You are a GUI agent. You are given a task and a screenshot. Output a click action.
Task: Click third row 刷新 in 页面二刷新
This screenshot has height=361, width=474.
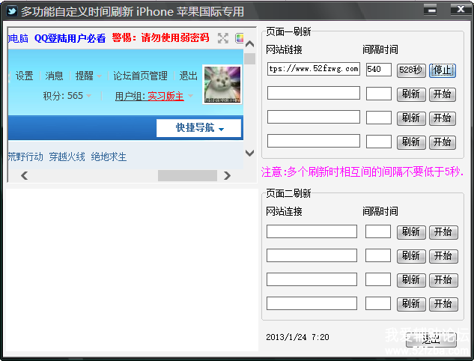click(411, 280)
